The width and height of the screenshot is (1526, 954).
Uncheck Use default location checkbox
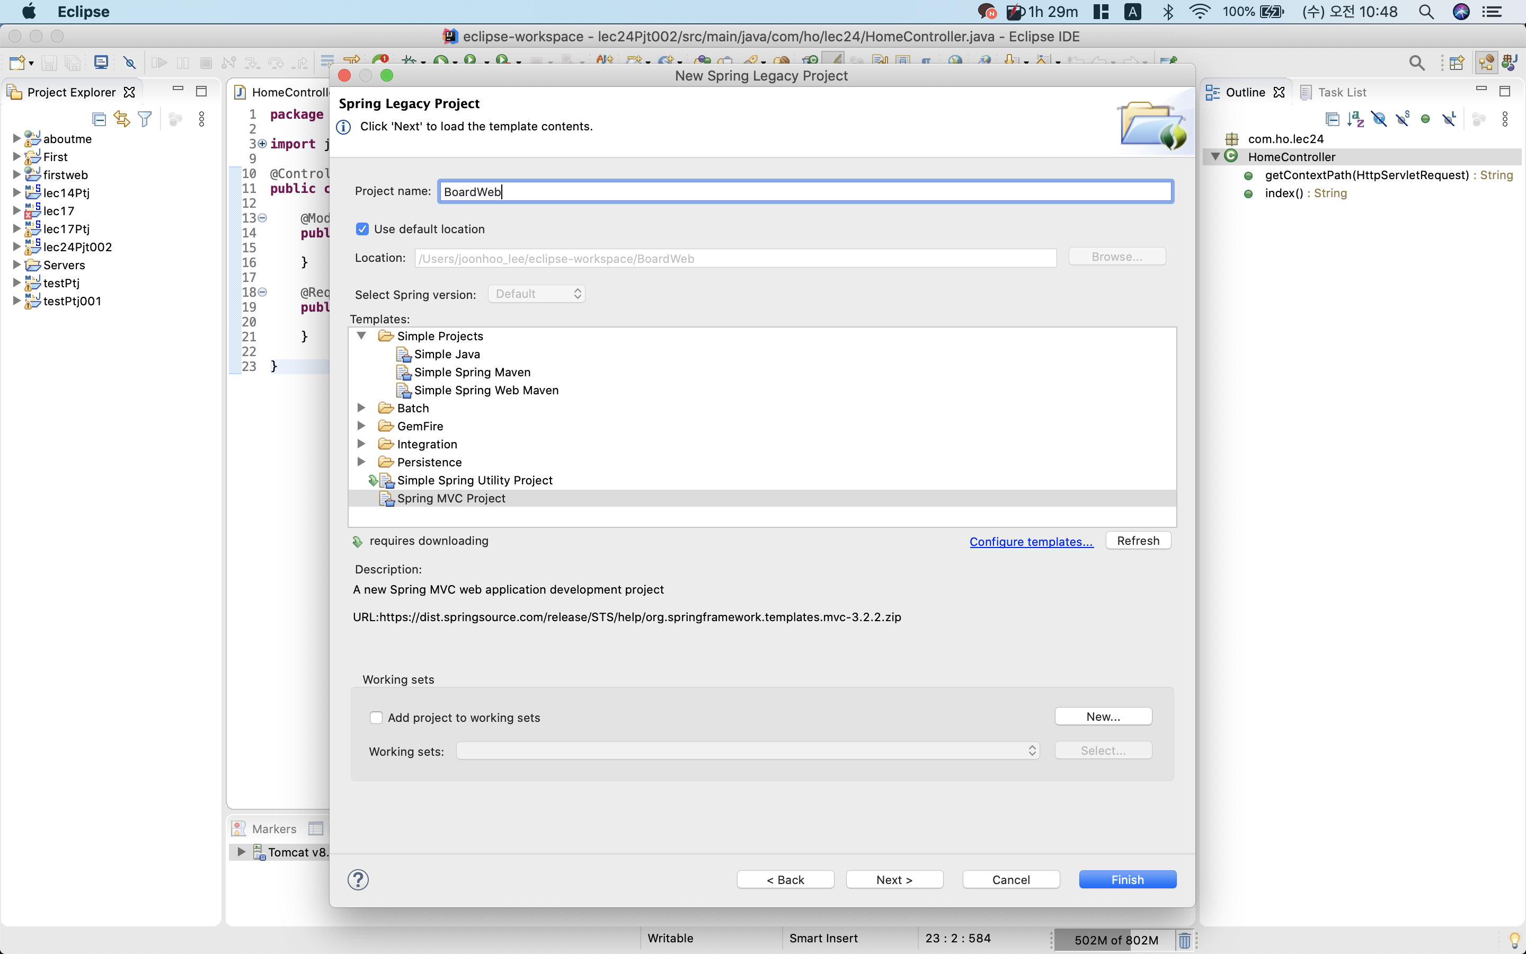pyautogui.click(x=362, y=229)
